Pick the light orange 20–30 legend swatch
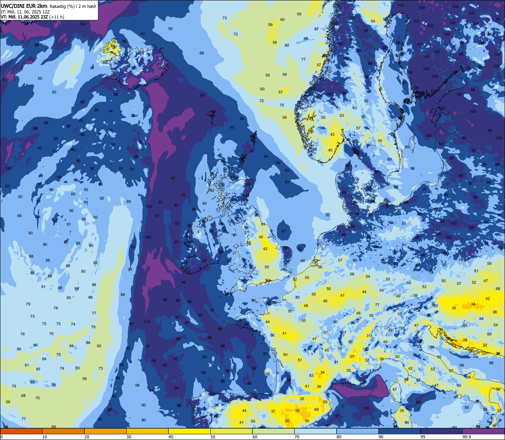Image resolution: width=505 pixels, height=440 pixels. [x=105, y=431]
